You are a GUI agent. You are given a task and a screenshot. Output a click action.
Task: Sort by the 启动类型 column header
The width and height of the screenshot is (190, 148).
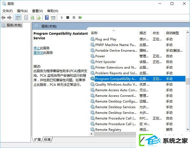[x=174, y=33]
